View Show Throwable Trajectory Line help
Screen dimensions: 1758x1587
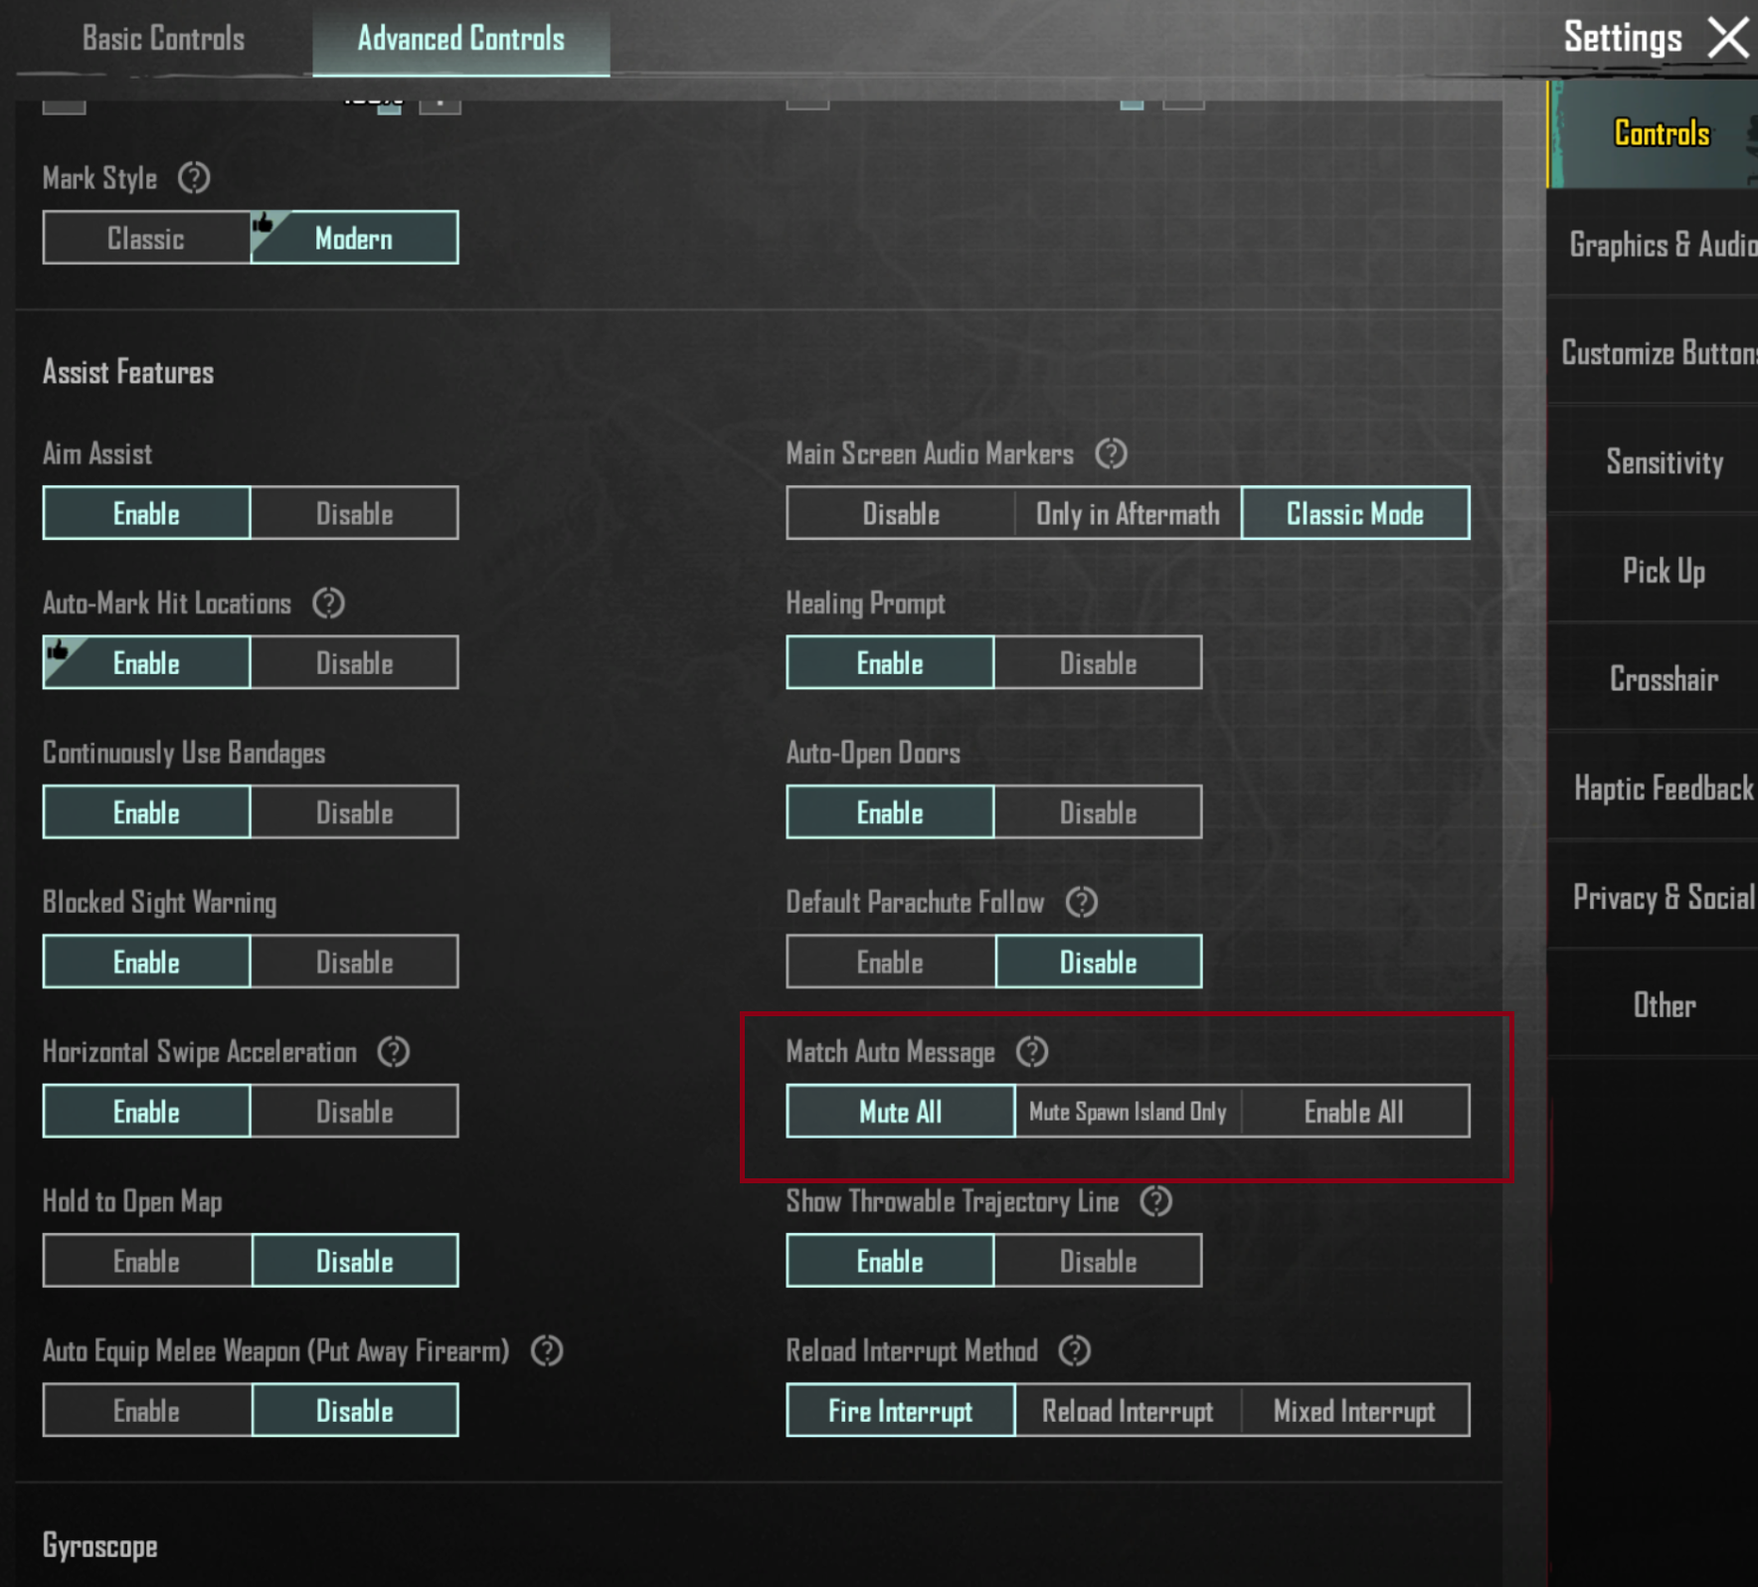click(x=1155, y=1201)
